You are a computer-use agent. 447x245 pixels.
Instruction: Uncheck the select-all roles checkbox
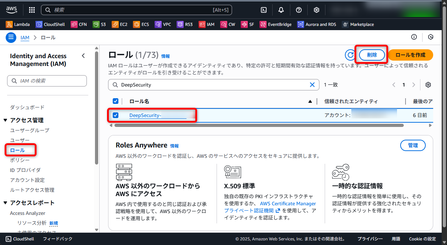coord(116,101)
